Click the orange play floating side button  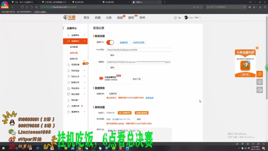(x=259, y=74)
